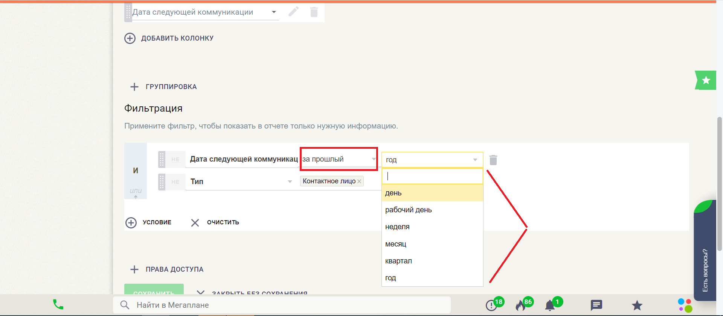Open the chat messages icon
Image resolution: width=723 pixels, height=316 pixels.
(x=596, y=305)
